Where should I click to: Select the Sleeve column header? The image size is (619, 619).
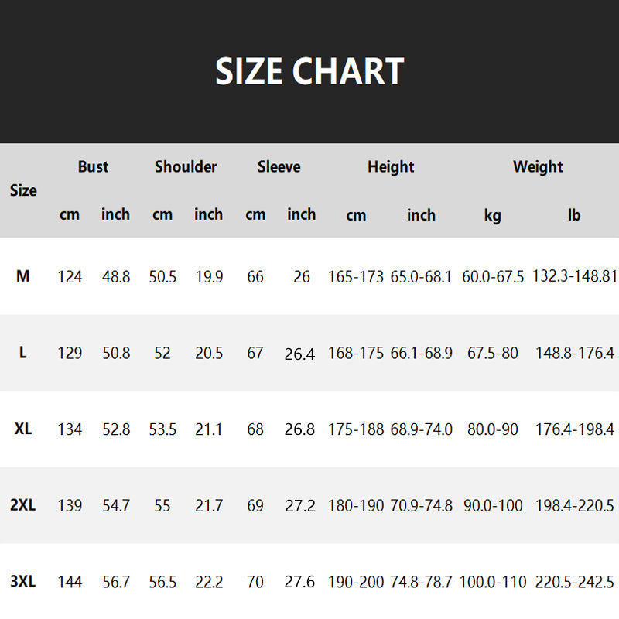(x=279, y=166)
